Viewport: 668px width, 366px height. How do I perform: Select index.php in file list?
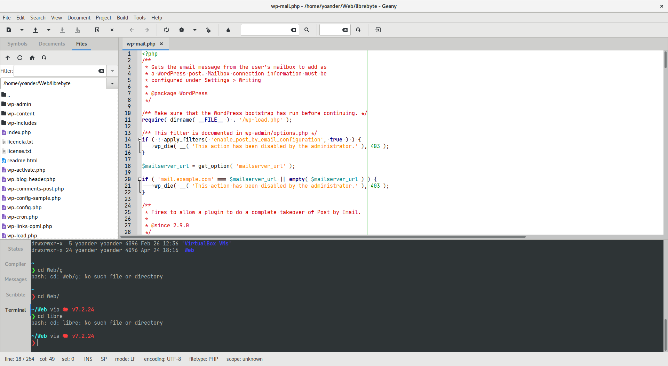[19, 132]
